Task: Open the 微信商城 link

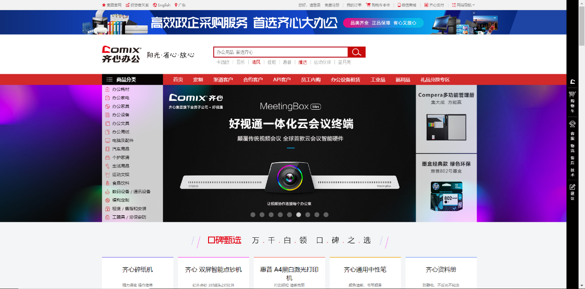Action: (406, 5)
